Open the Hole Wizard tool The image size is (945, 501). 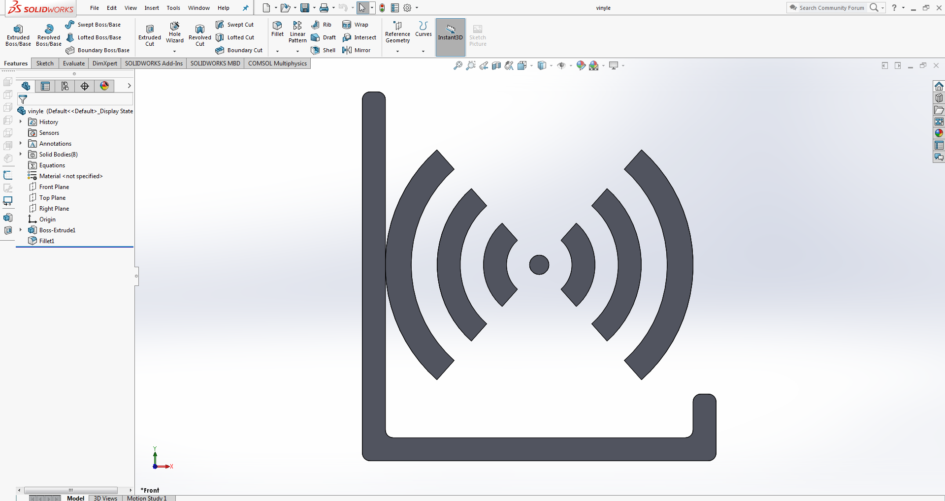click(175, 32)
